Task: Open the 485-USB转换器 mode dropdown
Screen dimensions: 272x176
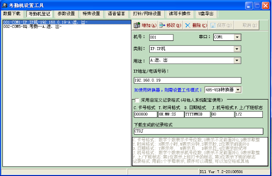Action: (x=238, y=90)
